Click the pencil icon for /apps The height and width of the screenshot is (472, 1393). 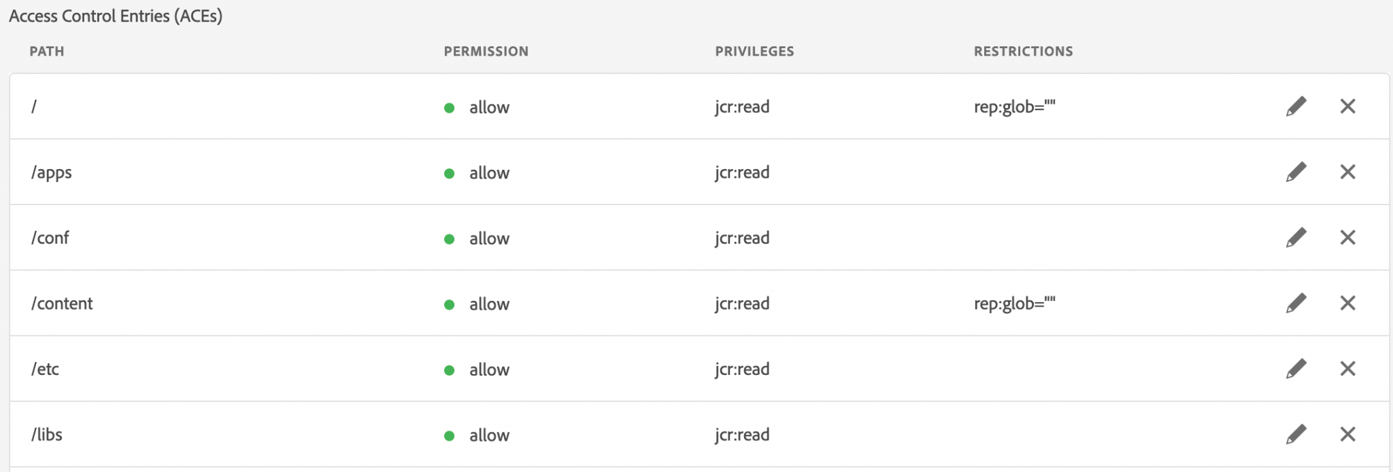tap(1296, 172)
